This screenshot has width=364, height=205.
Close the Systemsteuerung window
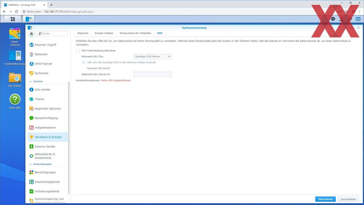(x=358, y=28)
